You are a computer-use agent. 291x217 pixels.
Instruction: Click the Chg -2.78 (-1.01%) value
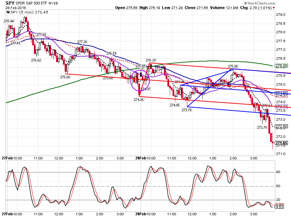coord(256,8)
